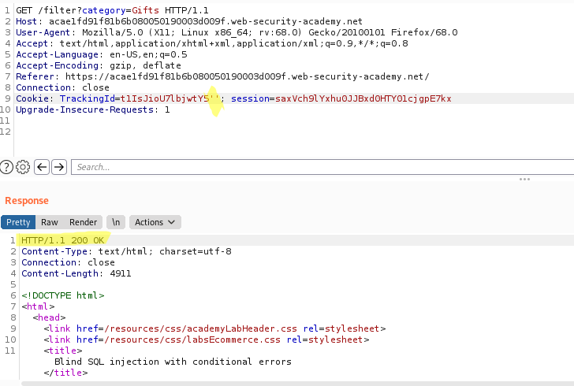Click the labsEcommerce.css link line

(x=207, y=340)
